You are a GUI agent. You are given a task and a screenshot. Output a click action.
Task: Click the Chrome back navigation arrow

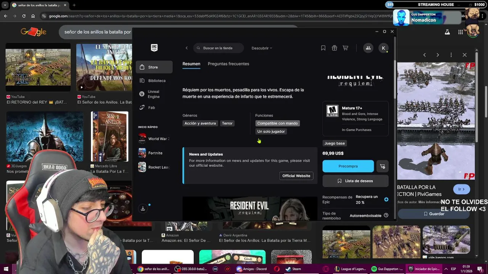pos(5,16)
